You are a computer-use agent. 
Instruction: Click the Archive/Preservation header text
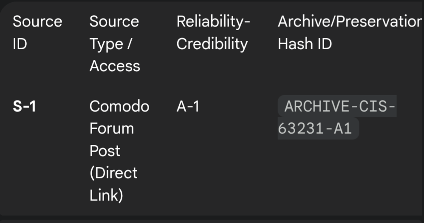(x=350, y=22)
